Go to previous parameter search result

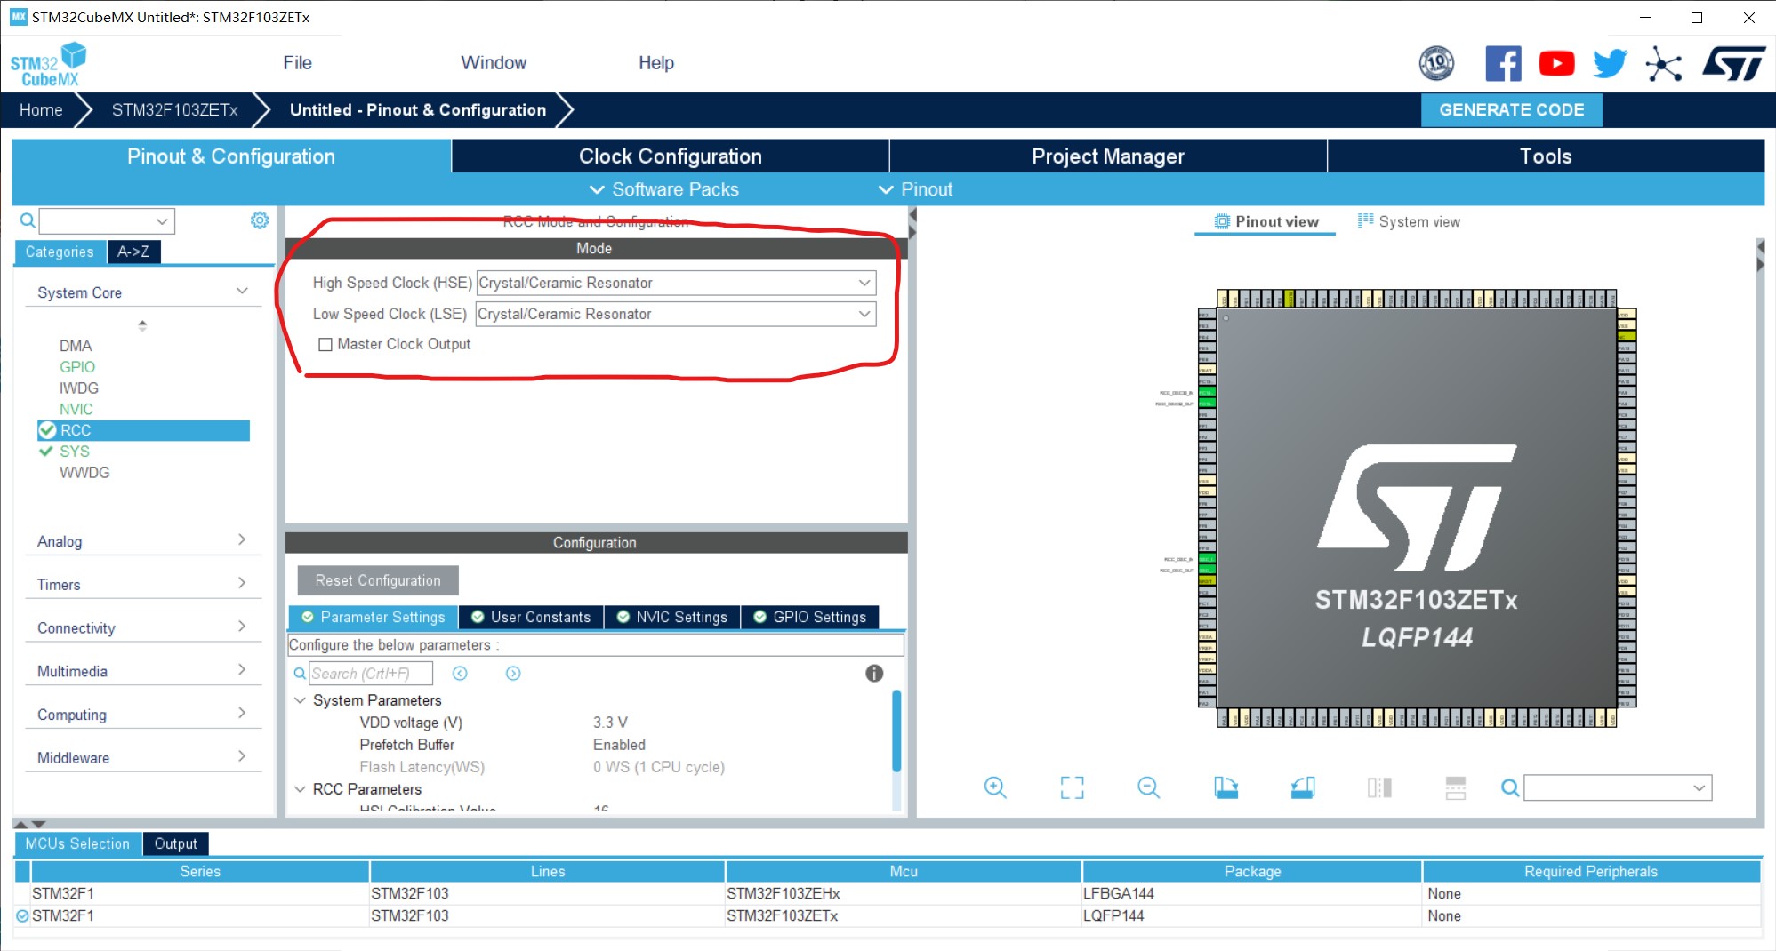pyautogui.click(x=460, y=674)
